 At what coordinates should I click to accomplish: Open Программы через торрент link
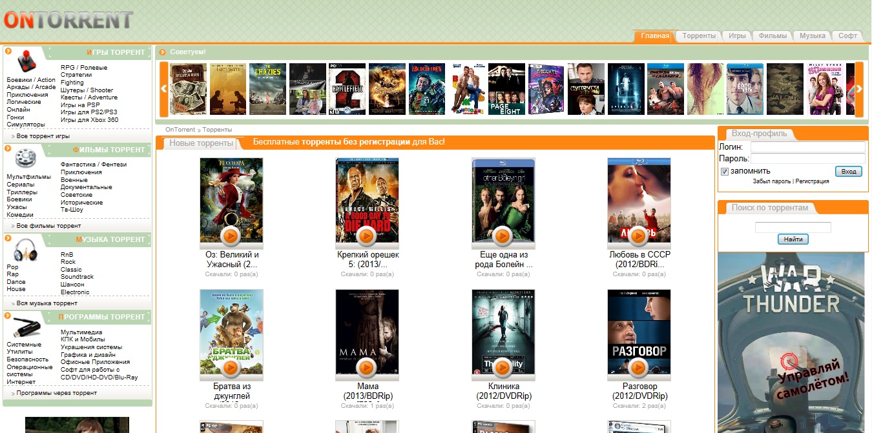pyautogui.click(x=57, y=393)
